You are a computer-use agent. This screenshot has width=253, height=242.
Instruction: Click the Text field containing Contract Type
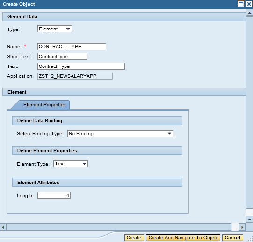pos(81,66)
